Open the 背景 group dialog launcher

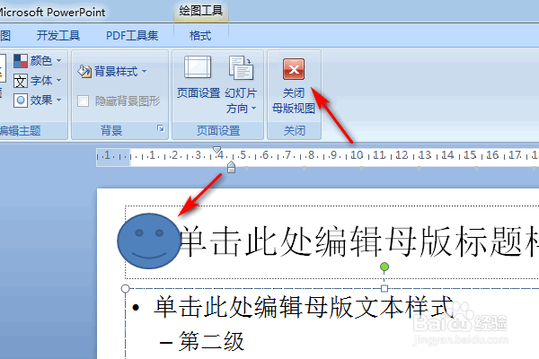(161, 128)
